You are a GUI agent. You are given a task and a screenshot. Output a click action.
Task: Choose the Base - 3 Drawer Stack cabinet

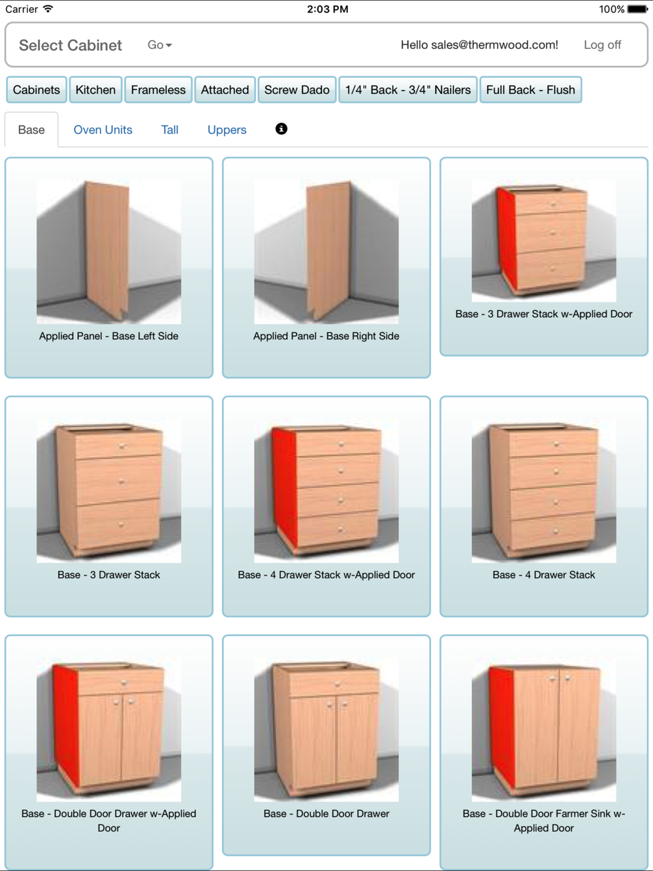(109, 506)
